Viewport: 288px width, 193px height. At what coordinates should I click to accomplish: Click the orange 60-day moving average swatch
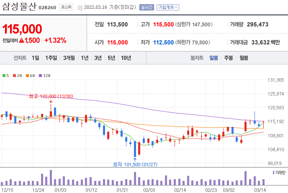point(27,76)
